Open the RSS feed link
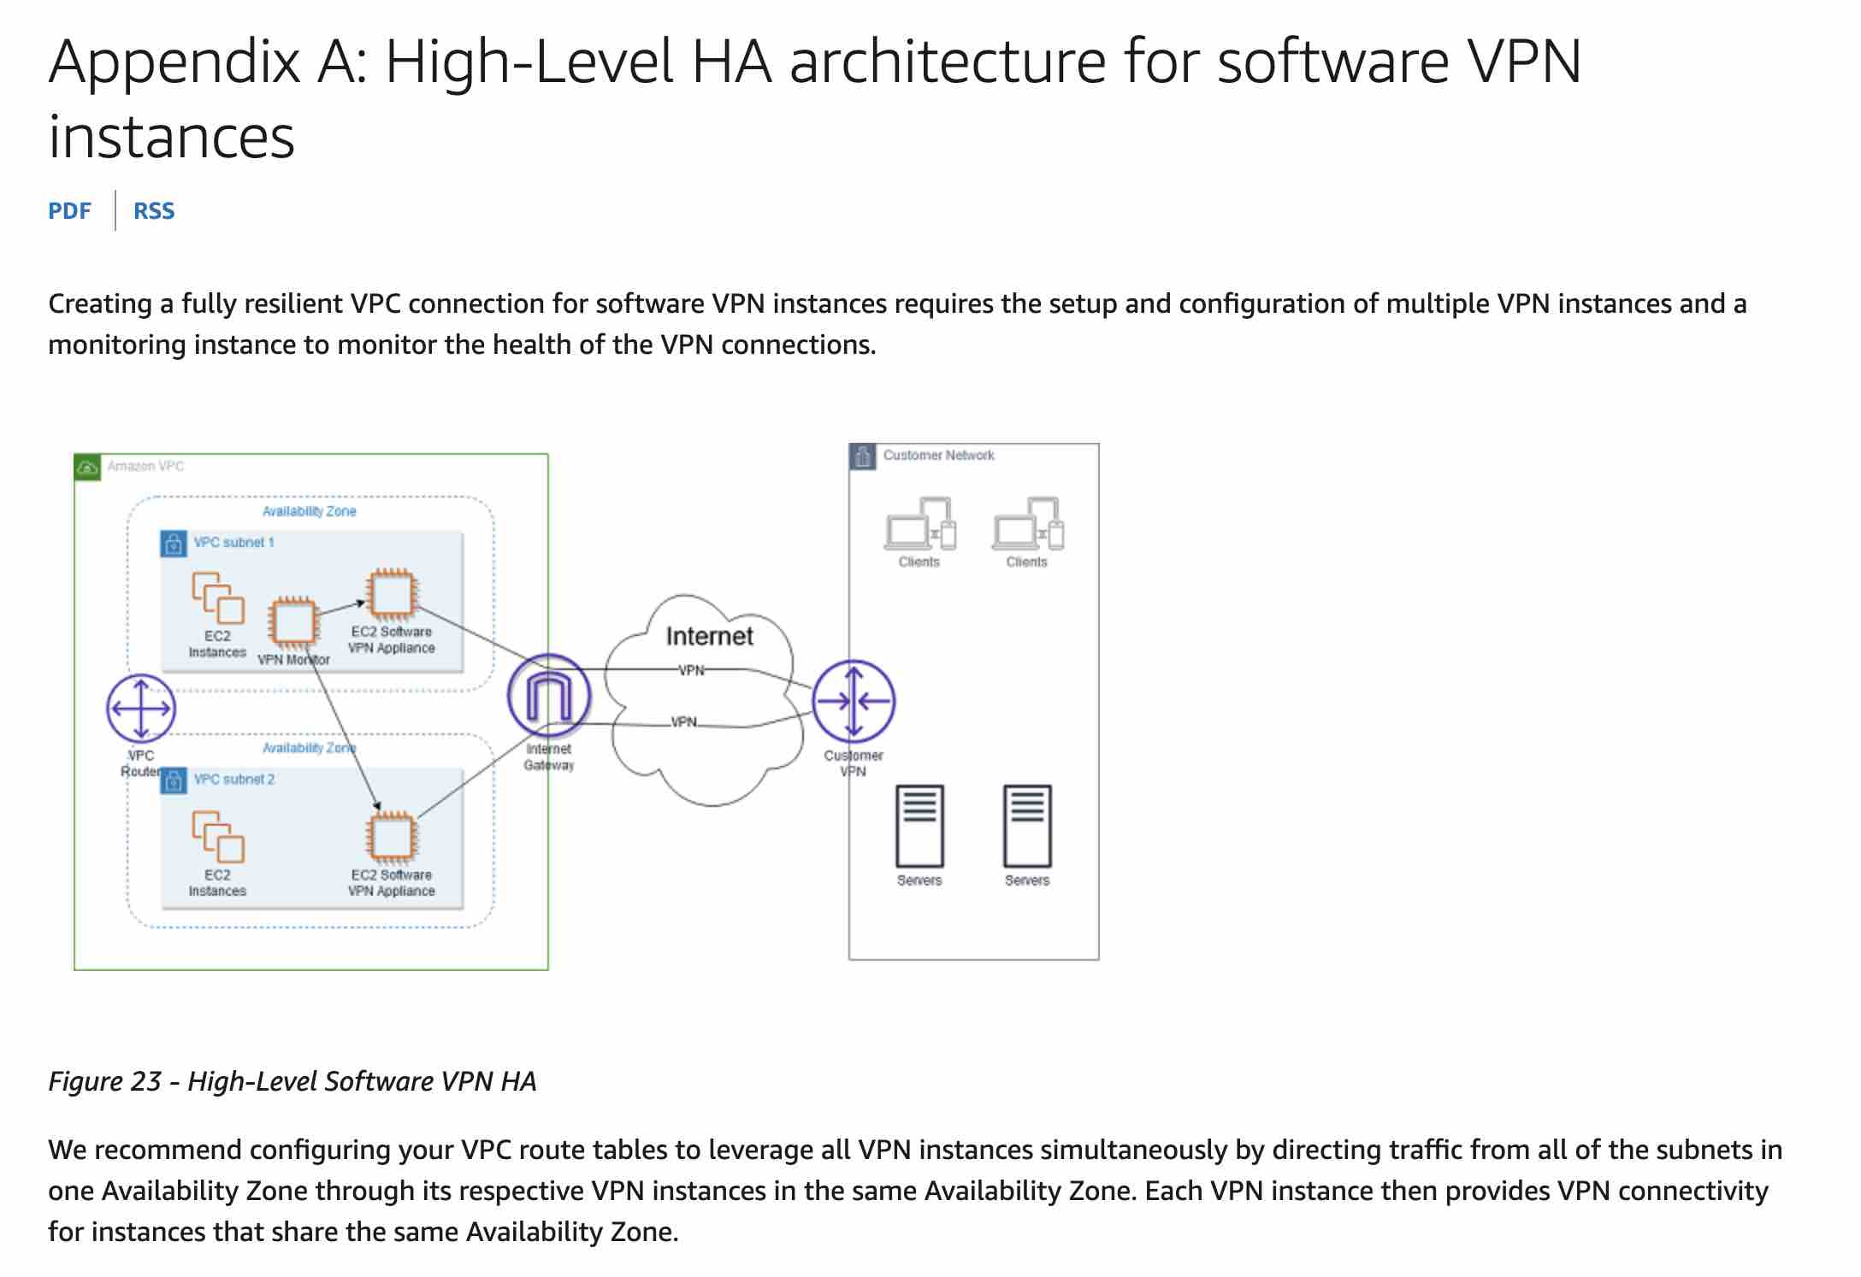The height and width of the screenshot is (1277, 1861). [x=154, y=211]
